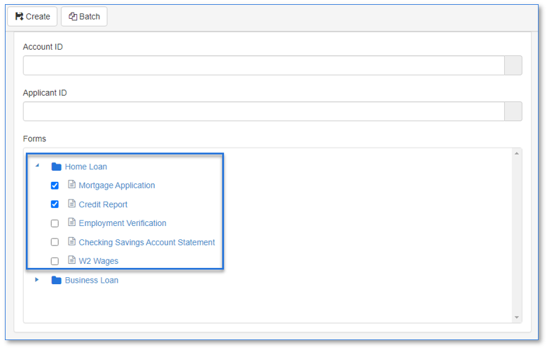
Task: Tick the Checking Savings Account Statement checkbox
Action: tap(55, 242)
